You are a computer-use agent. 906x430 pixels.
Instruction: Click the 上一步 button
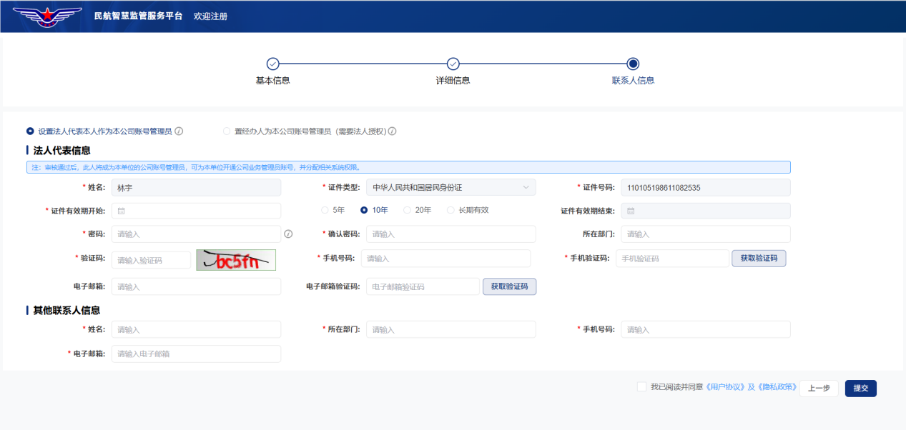[x=818, y=388]
